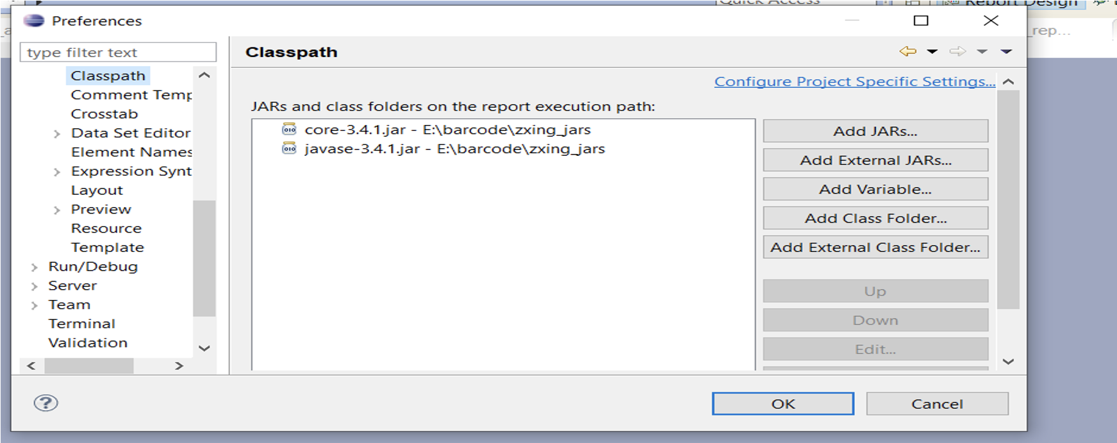Click the forward navigation arrow icon
Image resolution: width=1117 pixels, height=443 pixels.
957,51
